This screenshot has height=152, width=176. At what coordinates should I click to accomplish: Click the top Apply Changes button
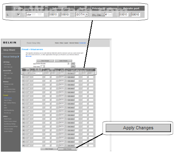click(x=63, y=61)
